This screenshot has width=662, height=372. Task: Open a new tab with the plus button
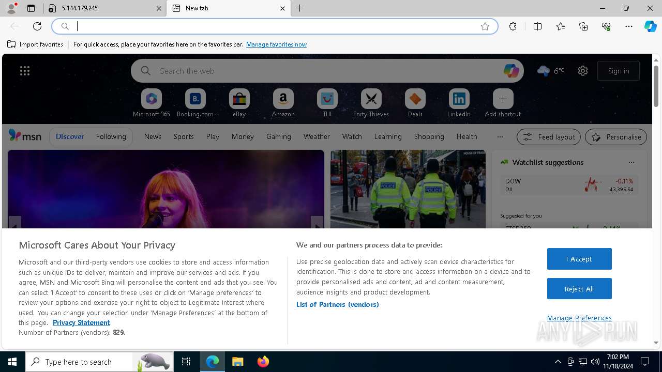pos(300,8)
